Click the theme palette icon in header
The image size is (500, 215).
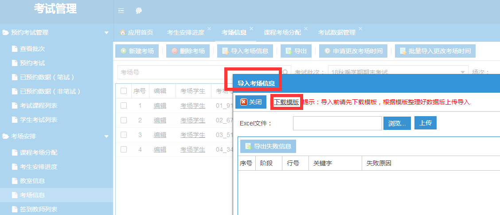pyautogui.click(x=139, y=11)
